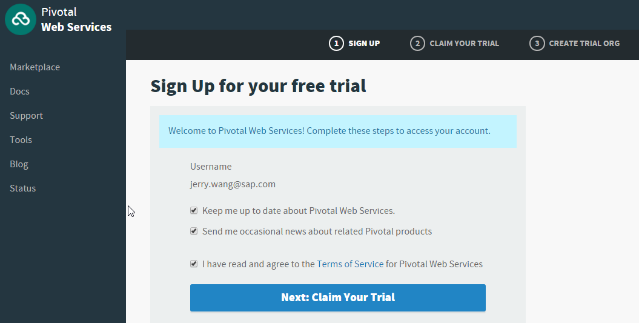Image resolution: width=639 pixels, height=323 pixels.
Task: Click the step 1 circle icon
Action: [x=336, y=43]
